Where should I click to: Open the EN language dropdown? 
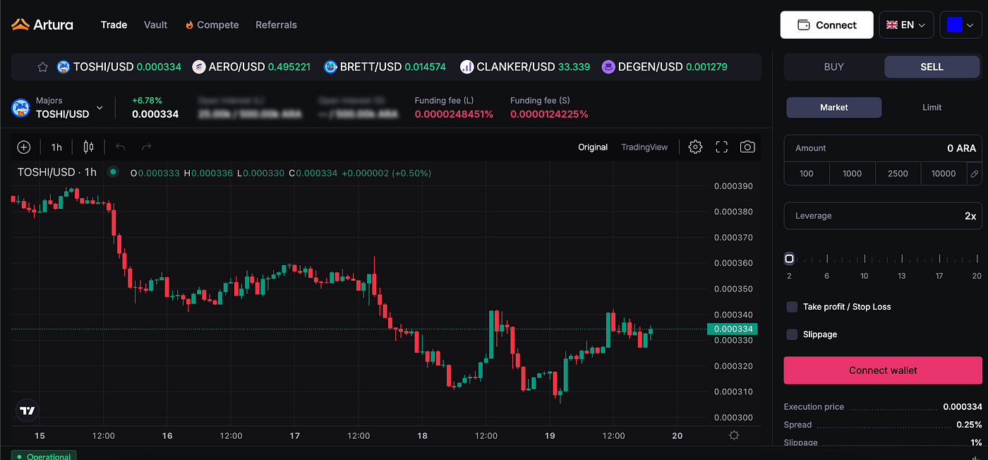coord(906,25)
